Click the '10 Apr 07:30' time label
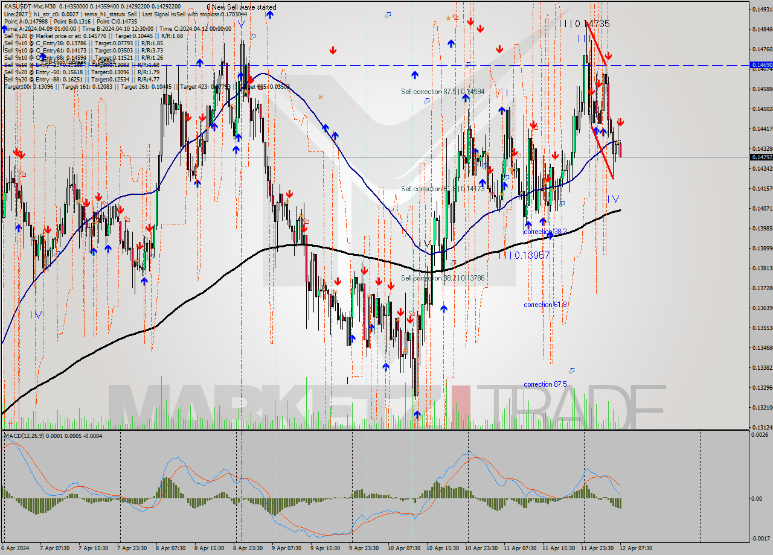The image size is (773, 555). point(404,548)
